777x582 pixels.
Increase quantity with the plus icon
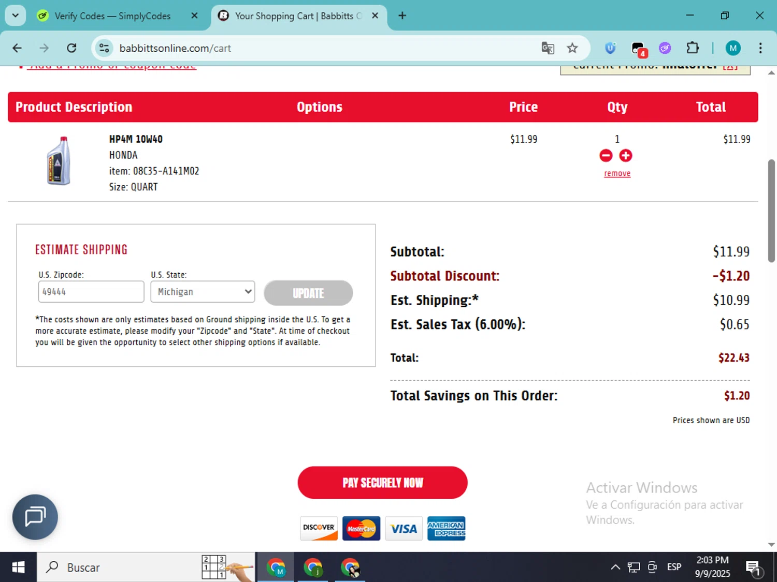(x=626, y=155)
